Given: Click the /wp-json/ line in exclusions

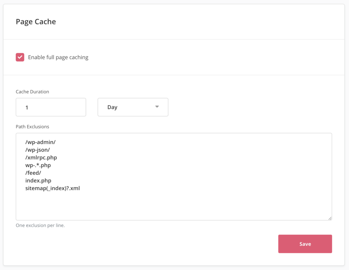Looking at the screenshot, I should (x=38, y=150).
